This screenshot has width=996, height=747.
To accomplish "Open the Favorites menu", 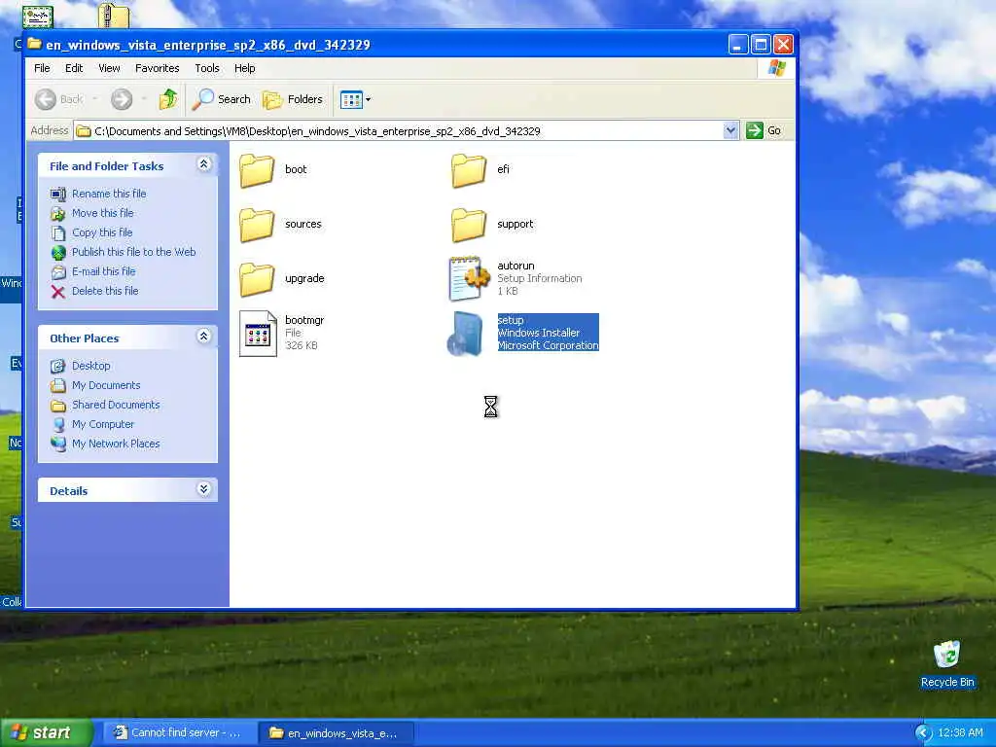I will click(157, 68).
